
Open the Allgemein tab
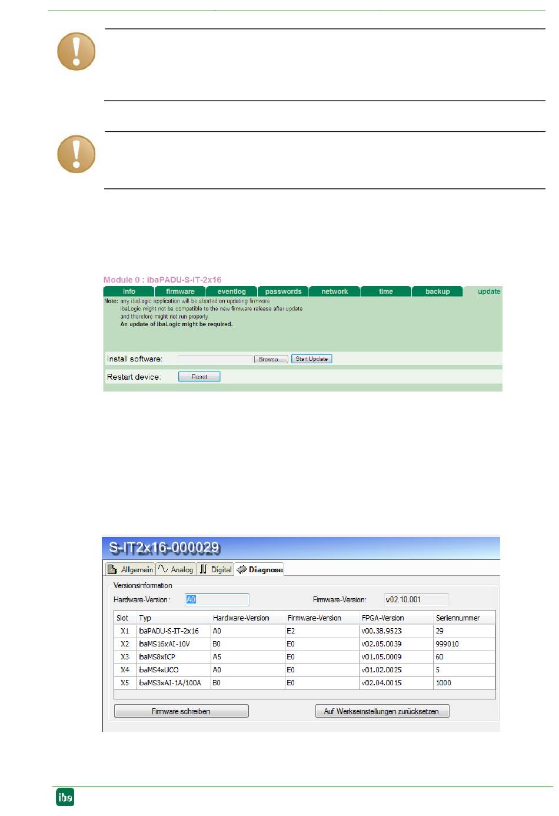tap(131, 569)
